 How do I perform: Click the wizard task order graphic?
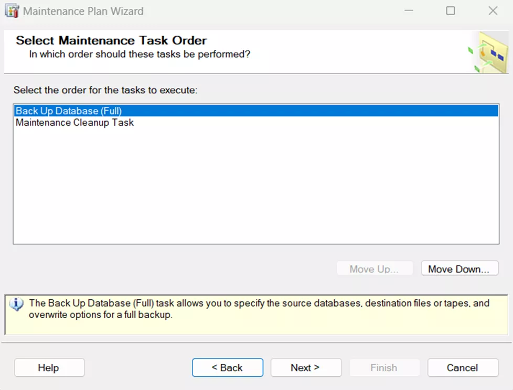488,52
